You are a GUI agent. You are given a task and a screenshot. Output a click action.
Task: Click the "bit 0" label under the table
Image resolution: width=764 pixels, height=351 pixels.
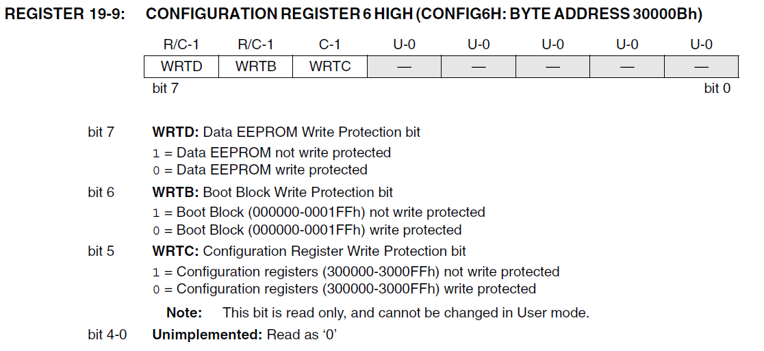[717, 88]
